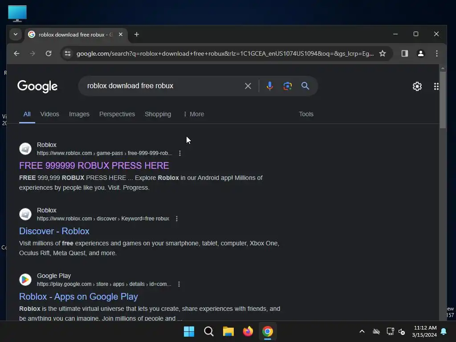Switch to the Perspectives tab

point(117,114)
